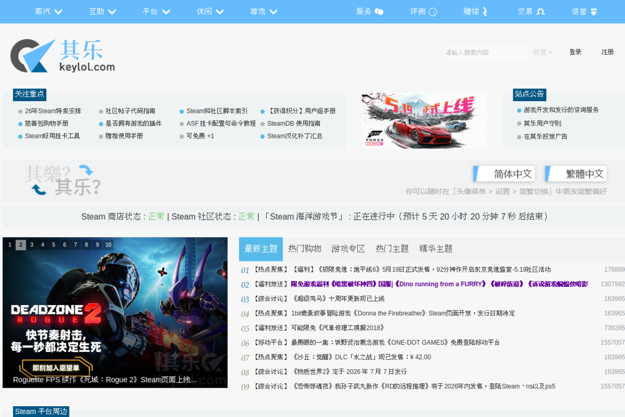The width and height of the screenshot is (625, 417).
Task: Open thread 06 ONE-DOT GAMES
Action: pyautogui.click(x=396, y=343)
